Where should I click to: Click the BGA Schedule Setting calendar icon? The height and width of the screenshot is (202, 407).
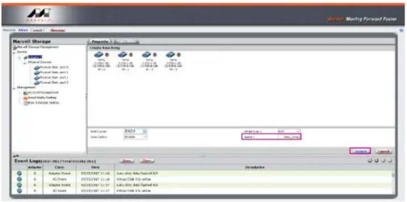pyautogui.click(x=26, y=103)
